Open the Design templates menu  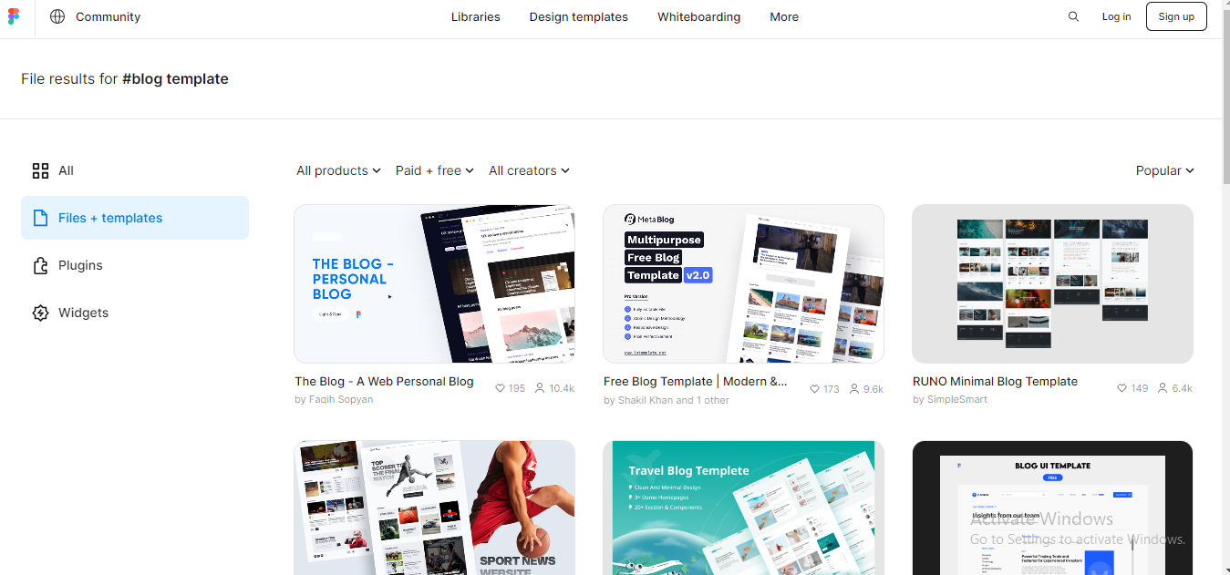point(579,16)
